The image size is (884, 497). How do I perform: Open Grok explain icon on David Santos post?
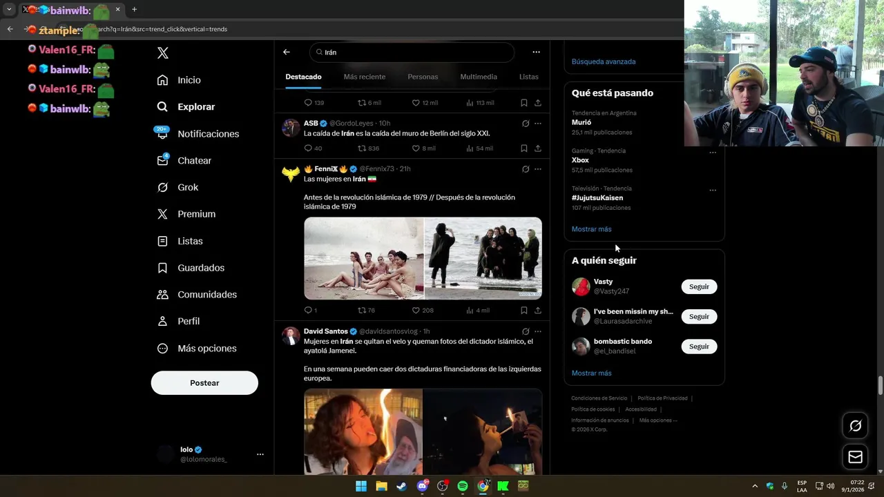[526, 331]
